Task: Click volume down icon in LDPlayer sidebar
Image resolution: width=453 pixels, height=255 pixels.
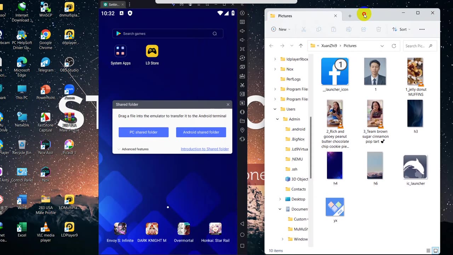Action: pos(242,40)
